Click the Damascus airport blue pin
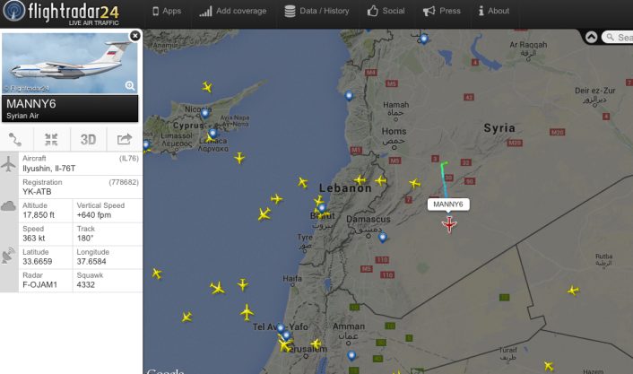The height and width of the screenshot is (374, 633). pyautogui.click(x=382, y=237)
